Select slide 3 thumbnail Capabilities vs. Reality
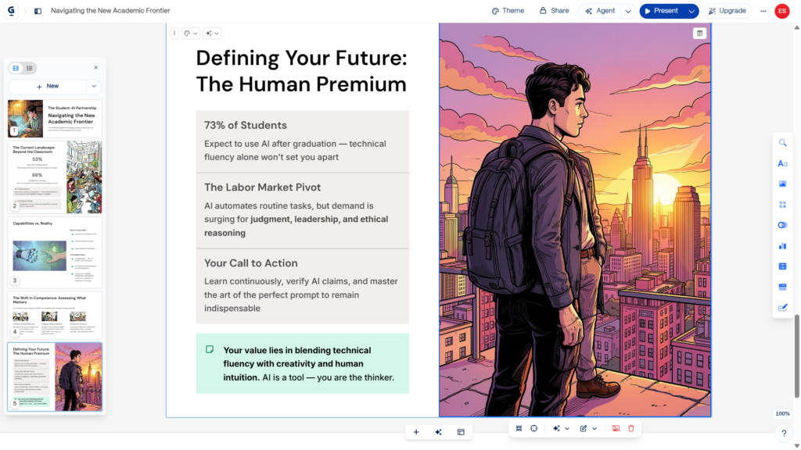801x450 pixels. (55, 252)
